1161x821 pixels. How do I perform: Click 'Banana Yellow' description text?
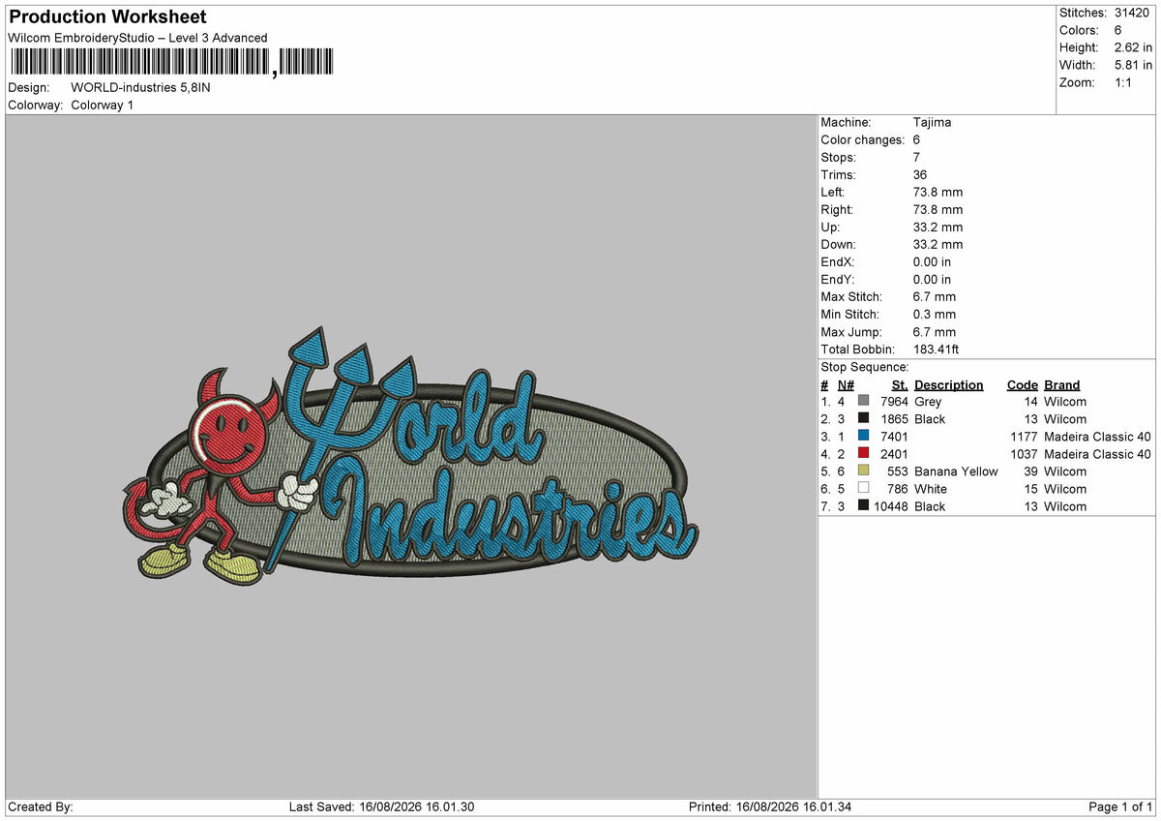(x=956, y=471)
